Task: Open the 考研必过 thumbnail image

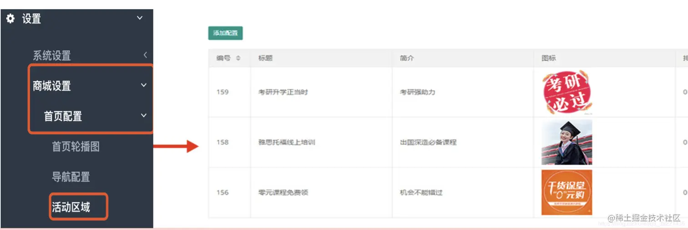Action: [567, 92]
